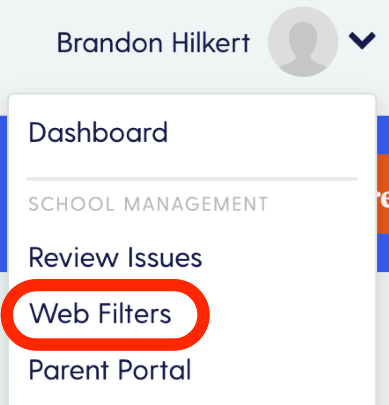
Task: Click the first name Brandon in header
Action: 110,43
